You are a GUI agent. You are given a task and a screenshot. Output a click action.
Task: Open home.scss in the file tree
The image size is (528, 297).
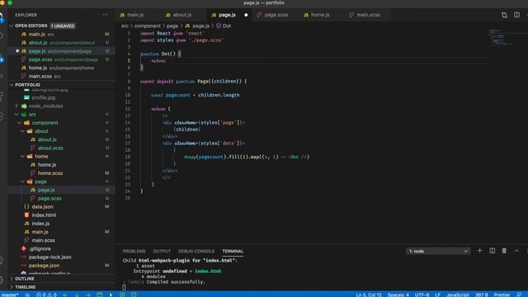click(62, 173)
